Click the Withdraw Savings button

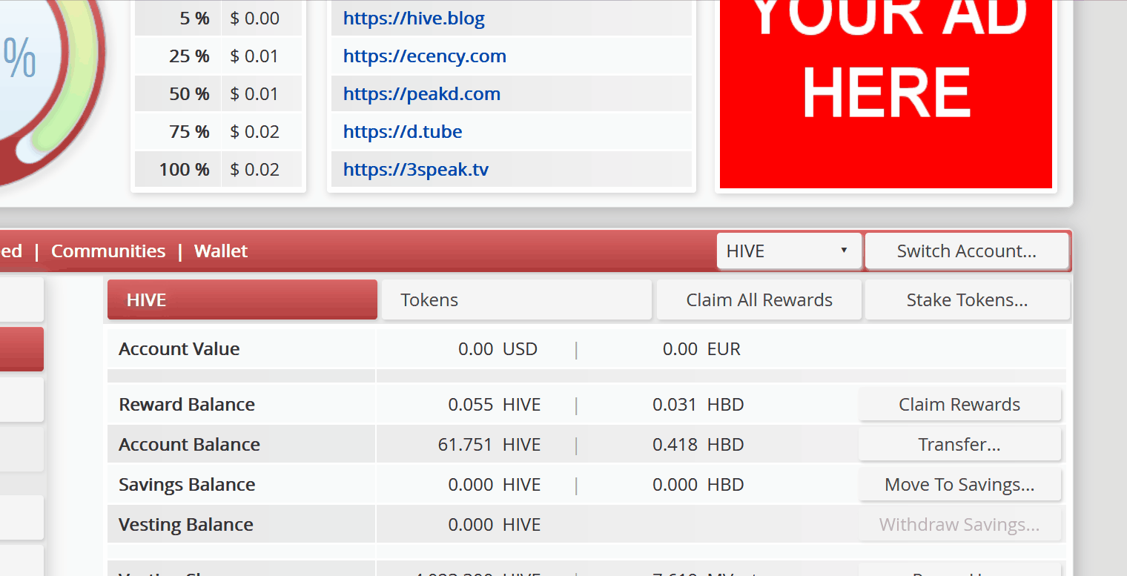pos(960,525)
